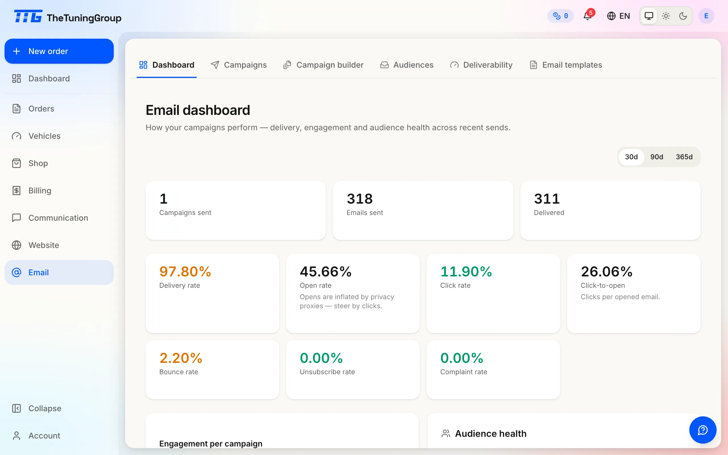Screen dimensions: 728x455
Task: Click the 311 Delivered value
Action: pos(547,199)
